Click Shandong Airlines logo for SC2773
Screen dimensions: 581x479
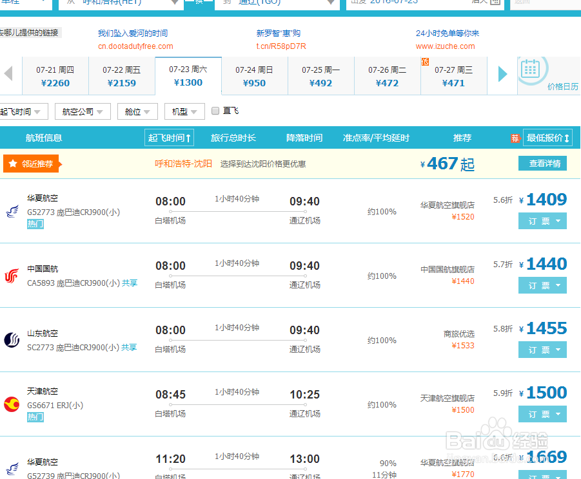12,340
